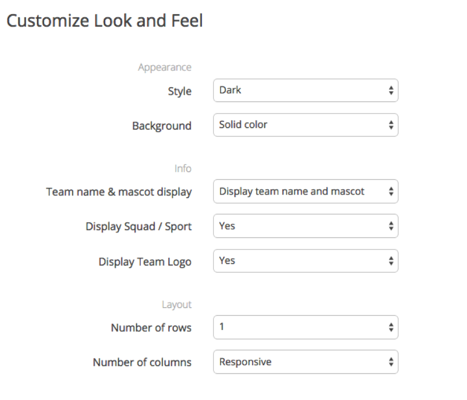This screenshot has width=467, height=400.
Task: Open the Number of columns Responsive dropdown
Action: click(306, 362)
